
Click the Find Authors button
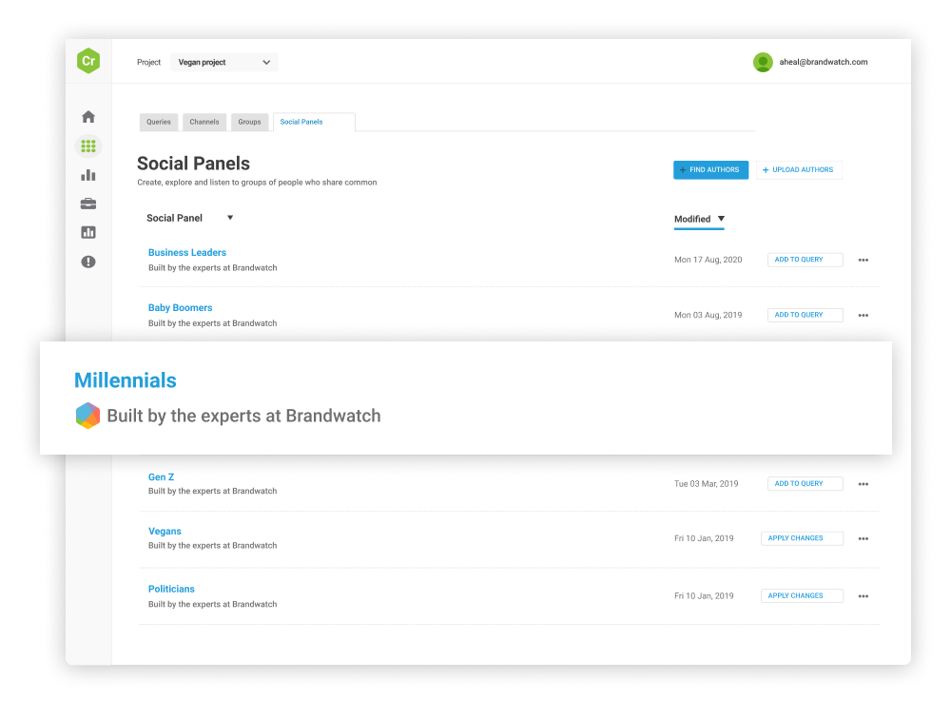(710, 170)
